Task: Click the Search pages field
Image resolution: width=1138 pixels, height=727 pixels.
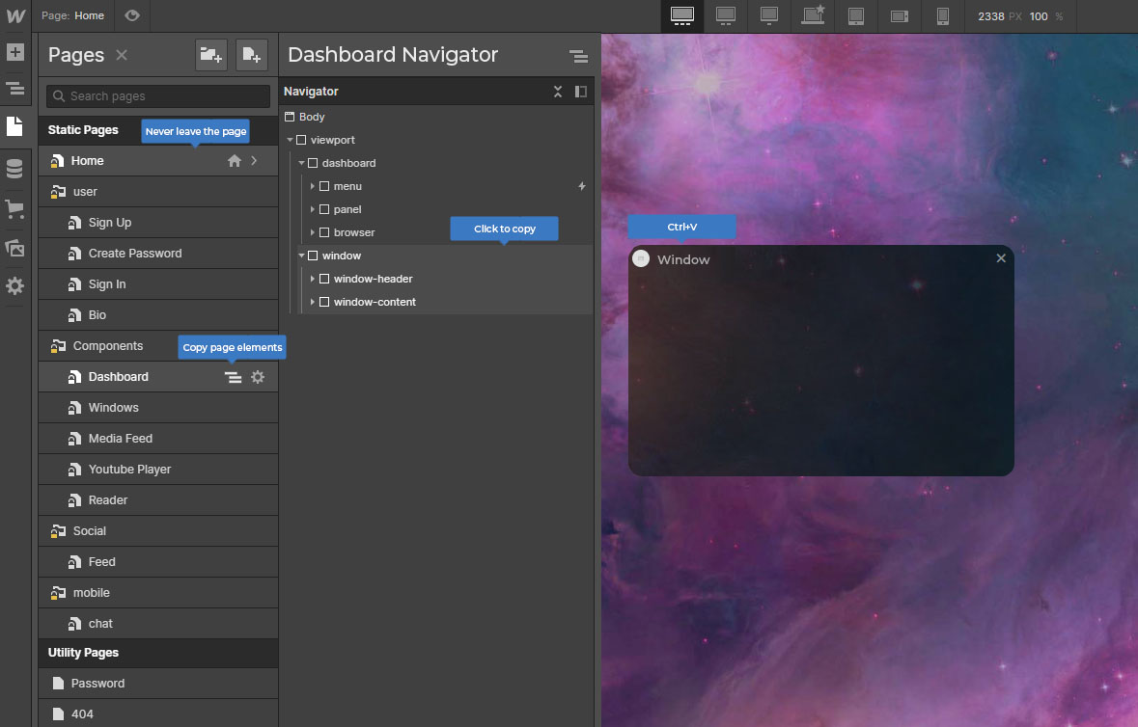Action: click(158, 96)
